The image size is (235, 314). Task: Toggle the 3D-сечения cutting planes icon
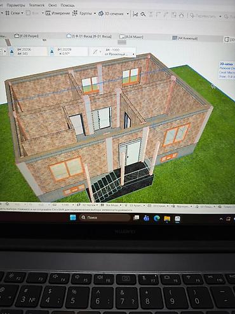(101, 14)
